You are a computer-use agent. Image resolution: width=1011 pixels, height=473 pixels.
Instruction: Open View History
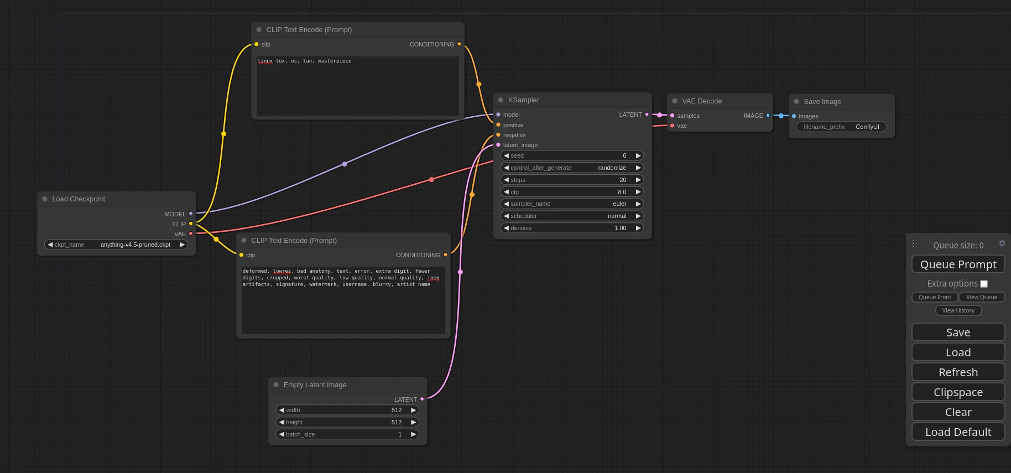click(x=958, y=311)
